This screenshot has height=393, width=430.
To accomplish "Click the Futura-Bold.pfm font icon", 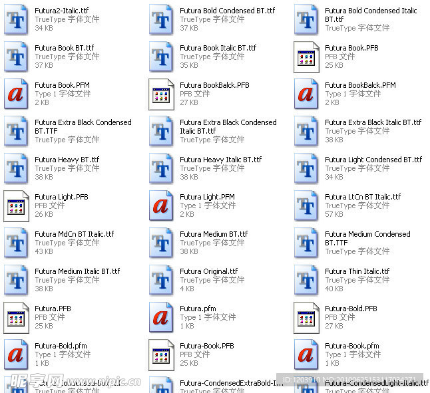I will coord(16,354).
